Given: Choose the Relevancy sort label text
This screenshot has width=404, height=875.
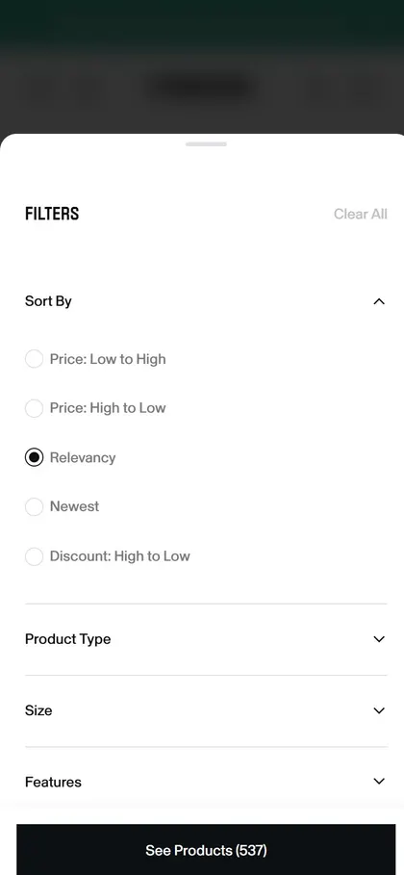Looking at the screenshot, I should coord(83,457).
